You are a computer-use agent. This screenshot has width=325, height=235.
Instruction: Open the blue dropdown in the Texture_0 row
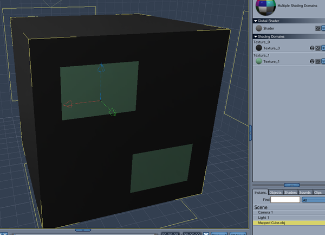pyautogui.click(x=323, y=48)
